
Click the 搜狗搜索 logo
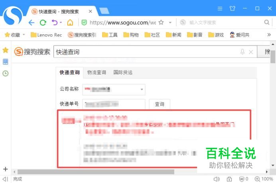point(32,51)
